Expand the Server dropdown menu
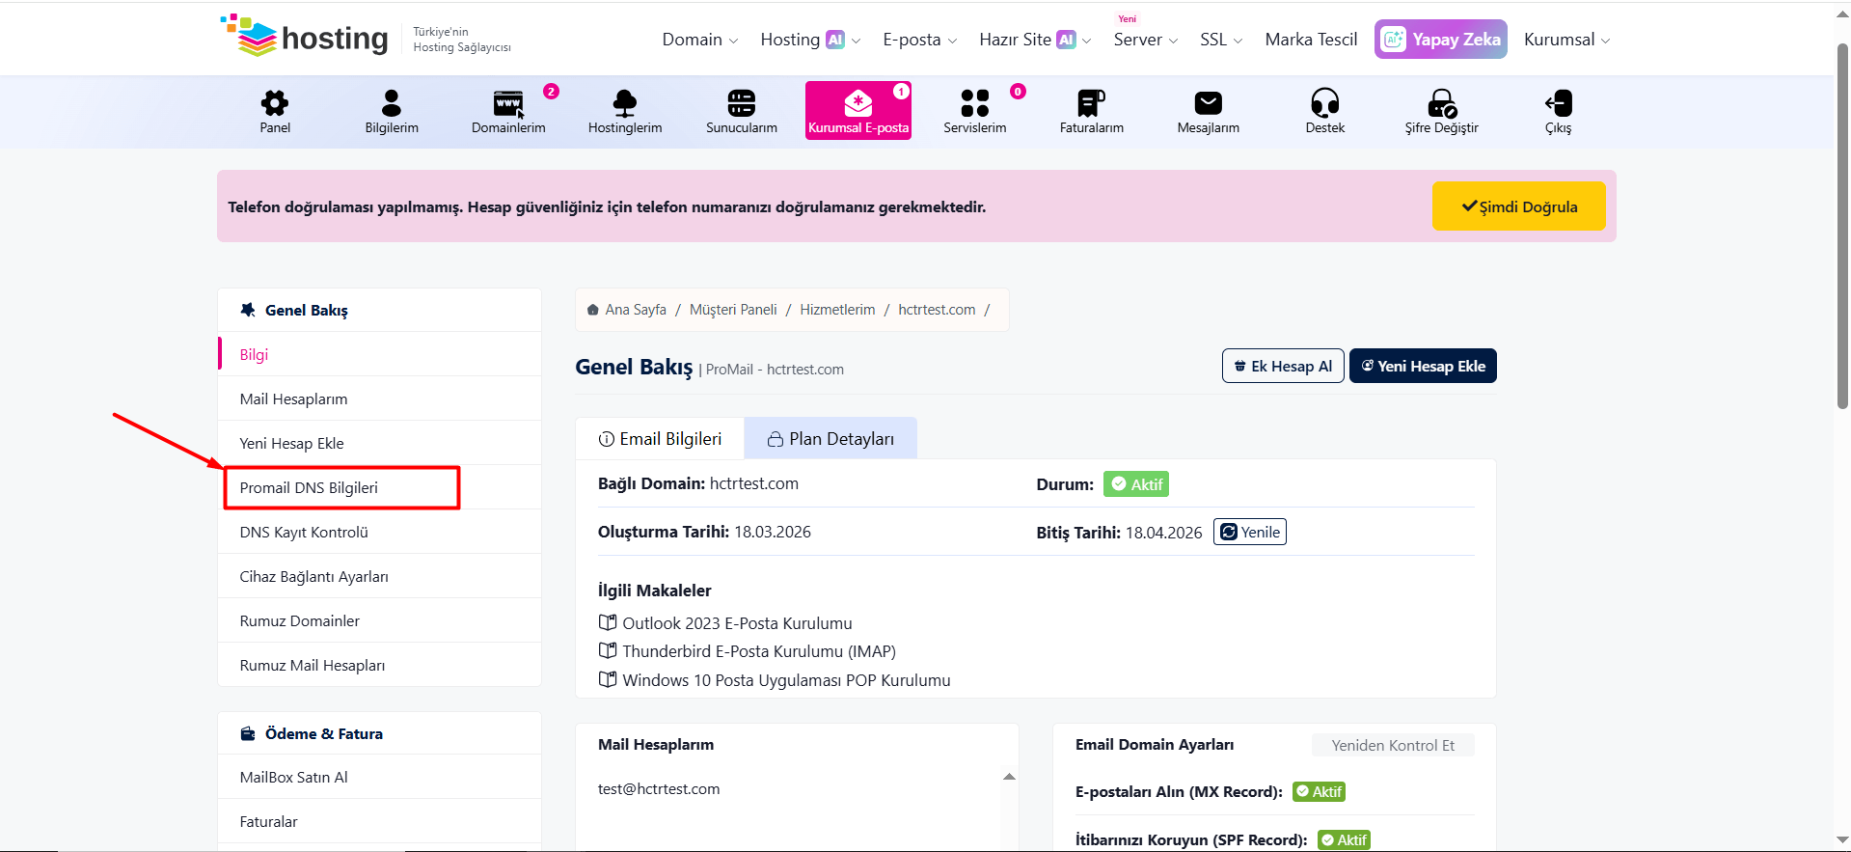The width and height of the screenshot is (1851, 852). click(x=1146, y=40)
